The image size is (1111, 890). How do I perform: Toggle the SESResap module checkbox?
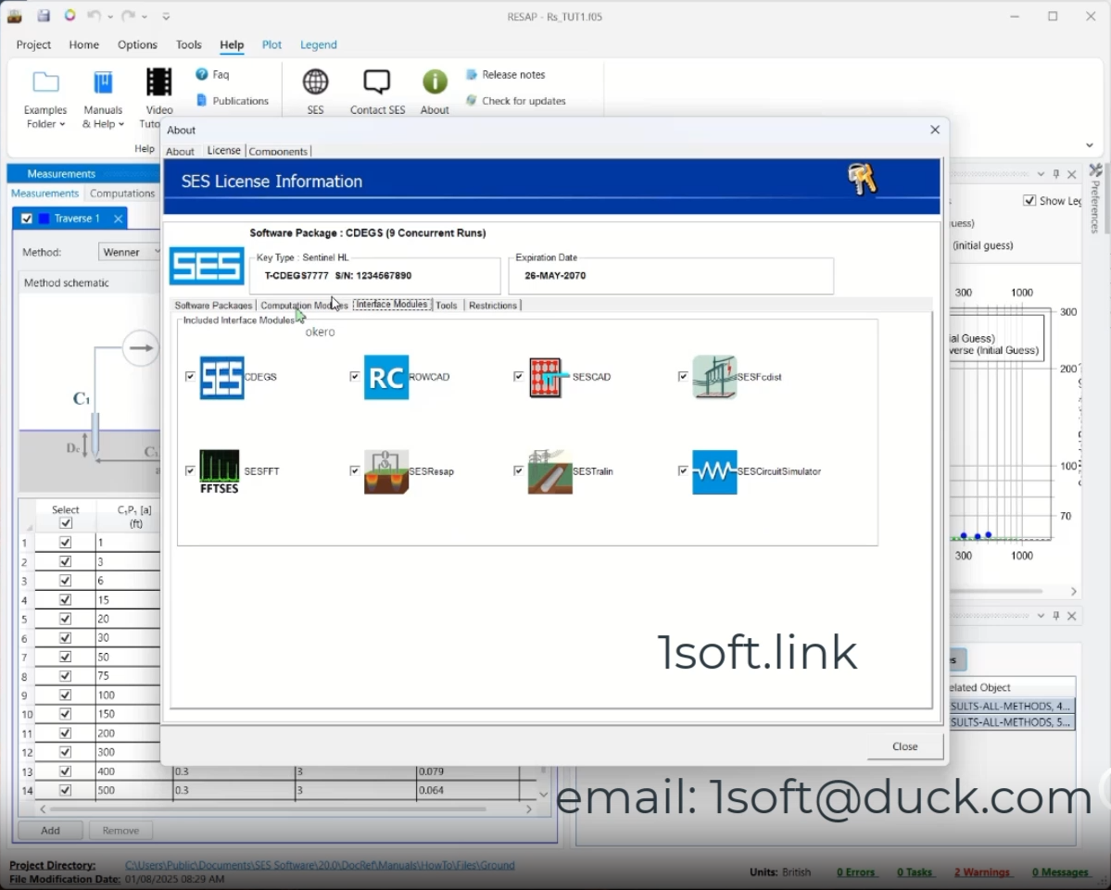tap(354, 470)
